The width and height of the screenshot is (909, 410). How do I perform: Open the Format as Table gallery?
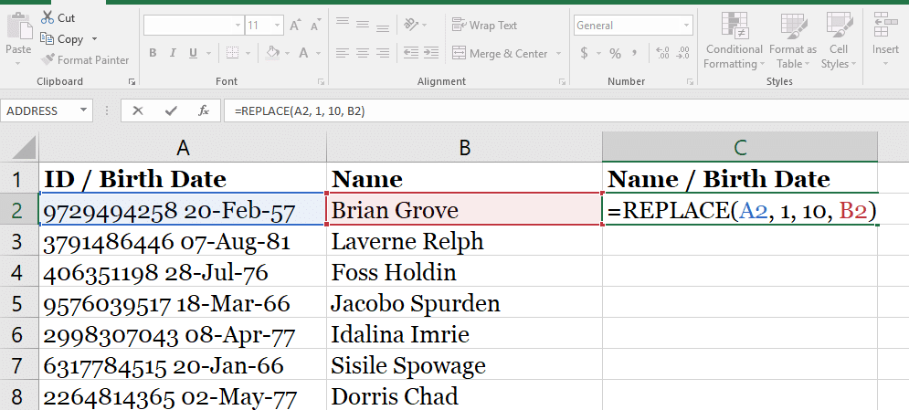point(792,40)
